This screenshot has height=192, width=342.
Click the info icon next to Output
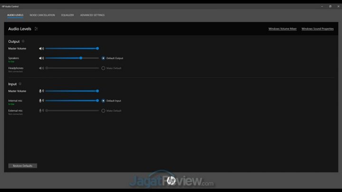pyautogui.click(x=23, y=41)
